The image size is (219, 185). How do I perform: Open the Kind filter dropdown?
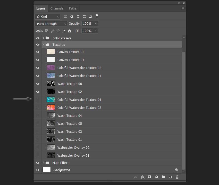[x=47, y=17]
